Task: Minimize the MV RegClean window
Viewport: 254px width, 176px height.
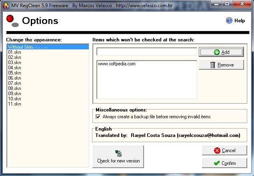Action: [x=216, y=4]
